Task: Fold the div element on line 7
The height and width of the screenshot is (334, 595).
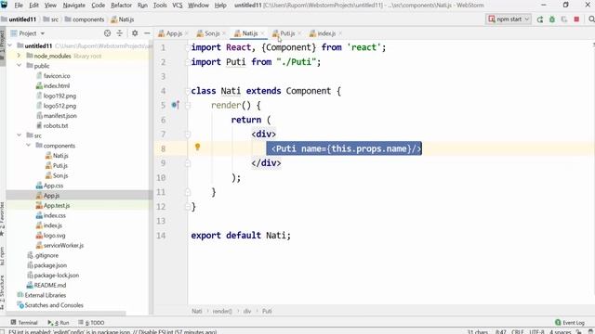Action: coord(187,134)
